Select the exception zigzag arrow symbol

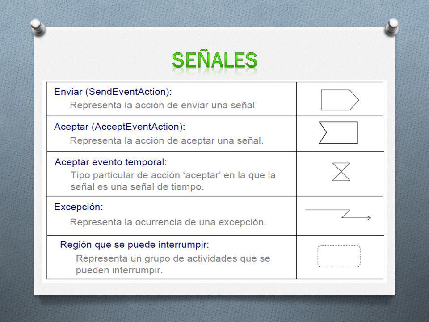tap(338, 214)
